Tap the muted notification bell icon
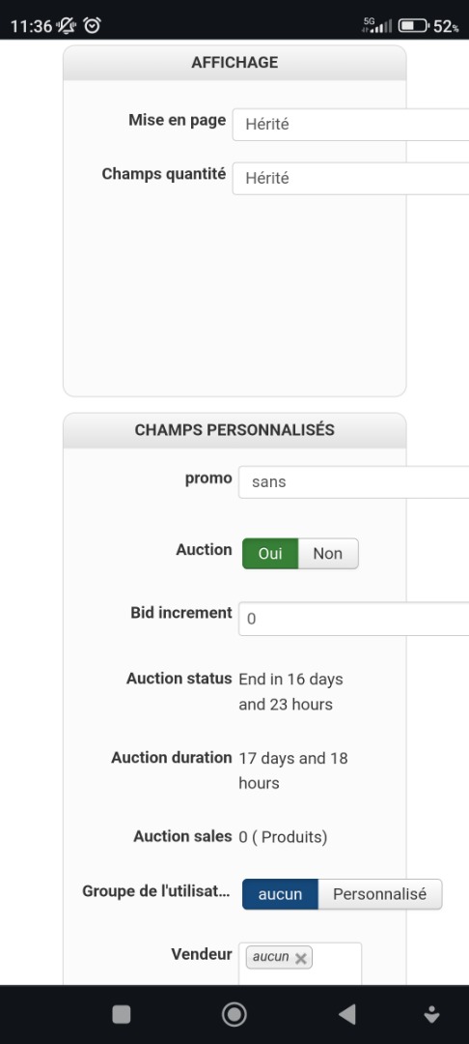This screenshot has width=469, height=1044. pos(67,26)
